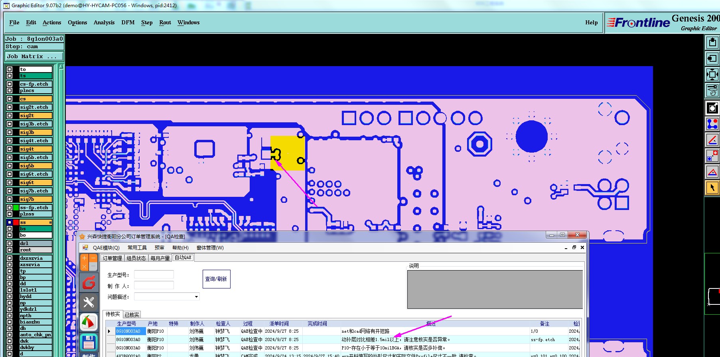Toggle the checkbox for layer sig2t
Image resolution: width=720 pixels, height=357 pixels.
click(10, 116)
